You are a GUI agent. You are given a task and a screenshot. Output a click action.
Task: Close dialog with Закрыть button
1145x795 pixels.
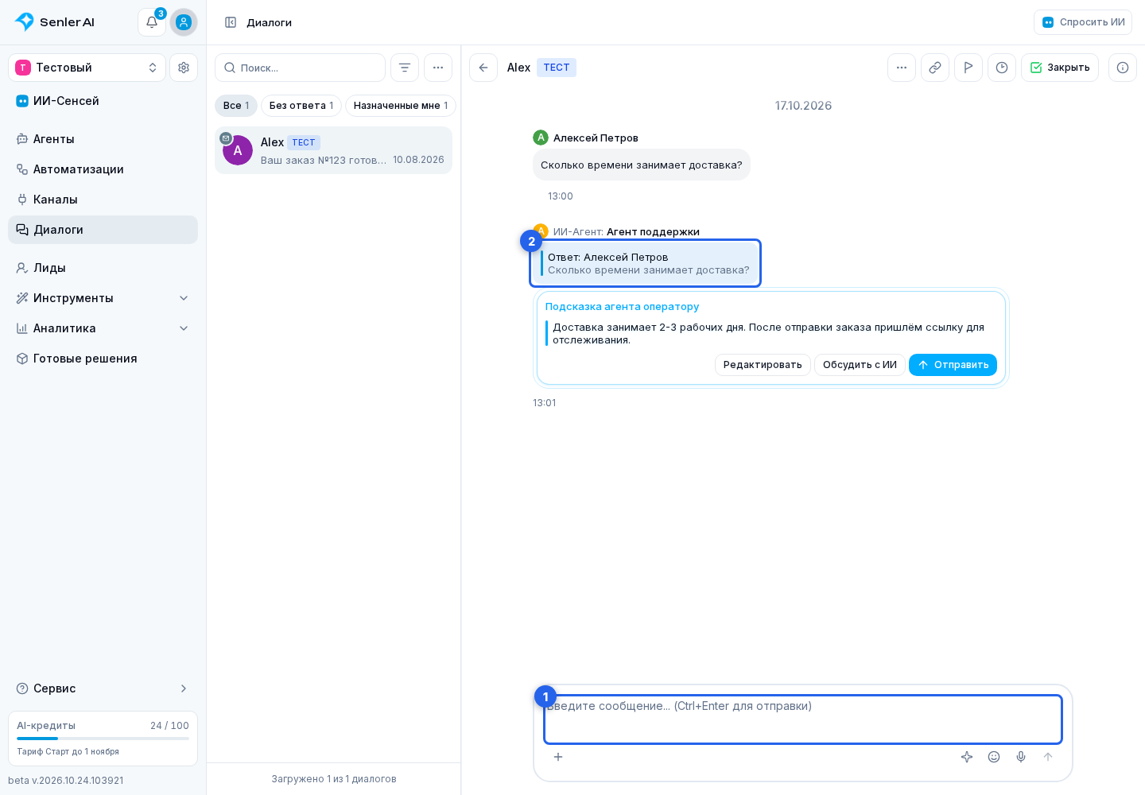pyautogui.click(x=1060, y=68)
